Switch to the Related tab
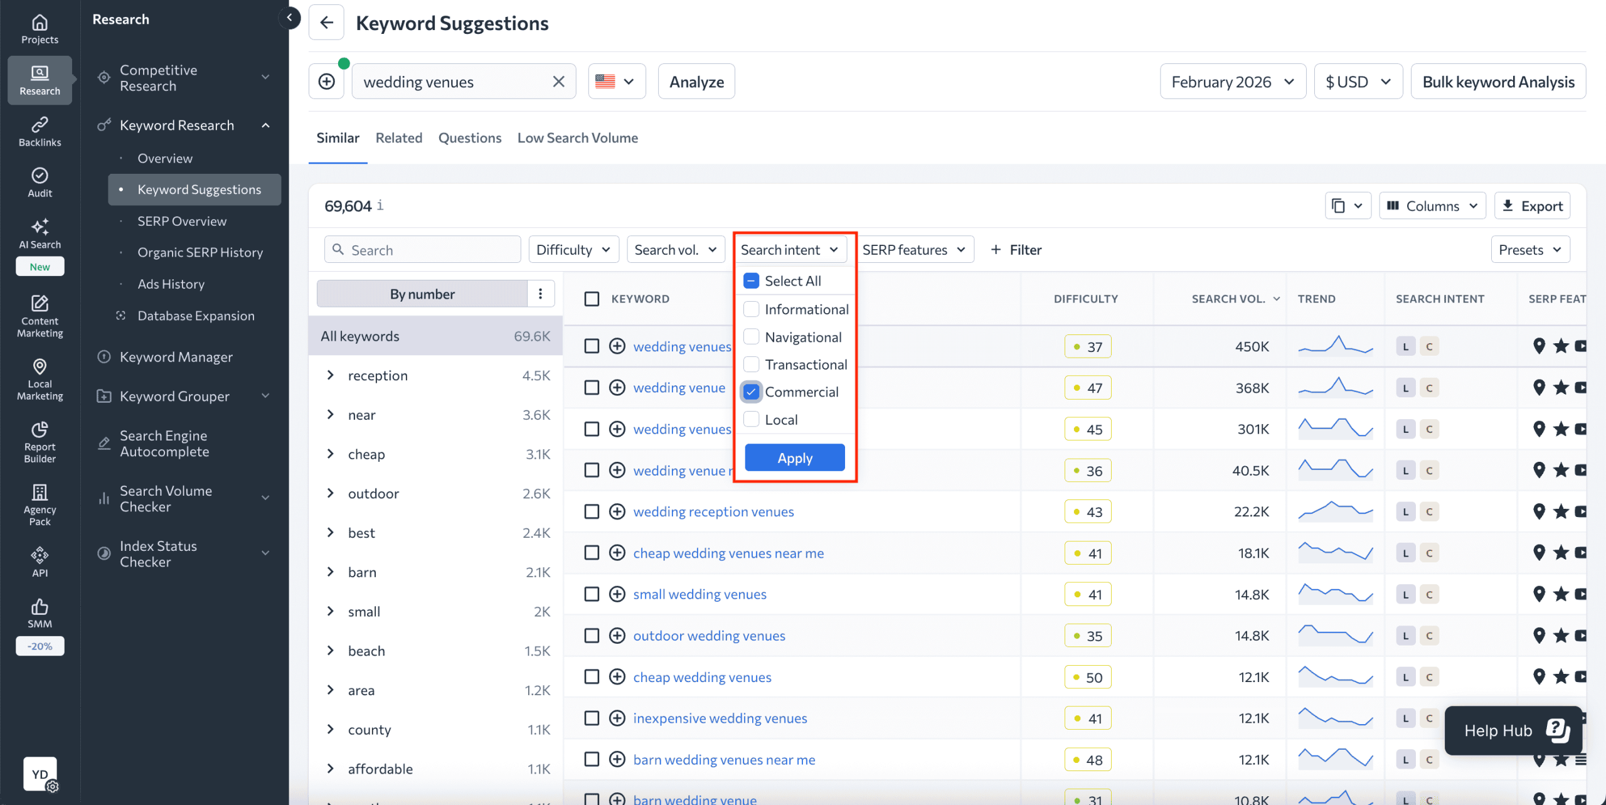The width and height of the screenshot is (1606, 805). click(x=398, y=138)
